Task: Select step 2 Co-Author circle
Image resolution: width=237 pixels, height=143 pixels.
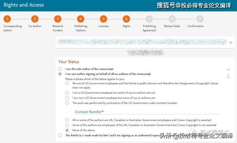Action: 35,19
